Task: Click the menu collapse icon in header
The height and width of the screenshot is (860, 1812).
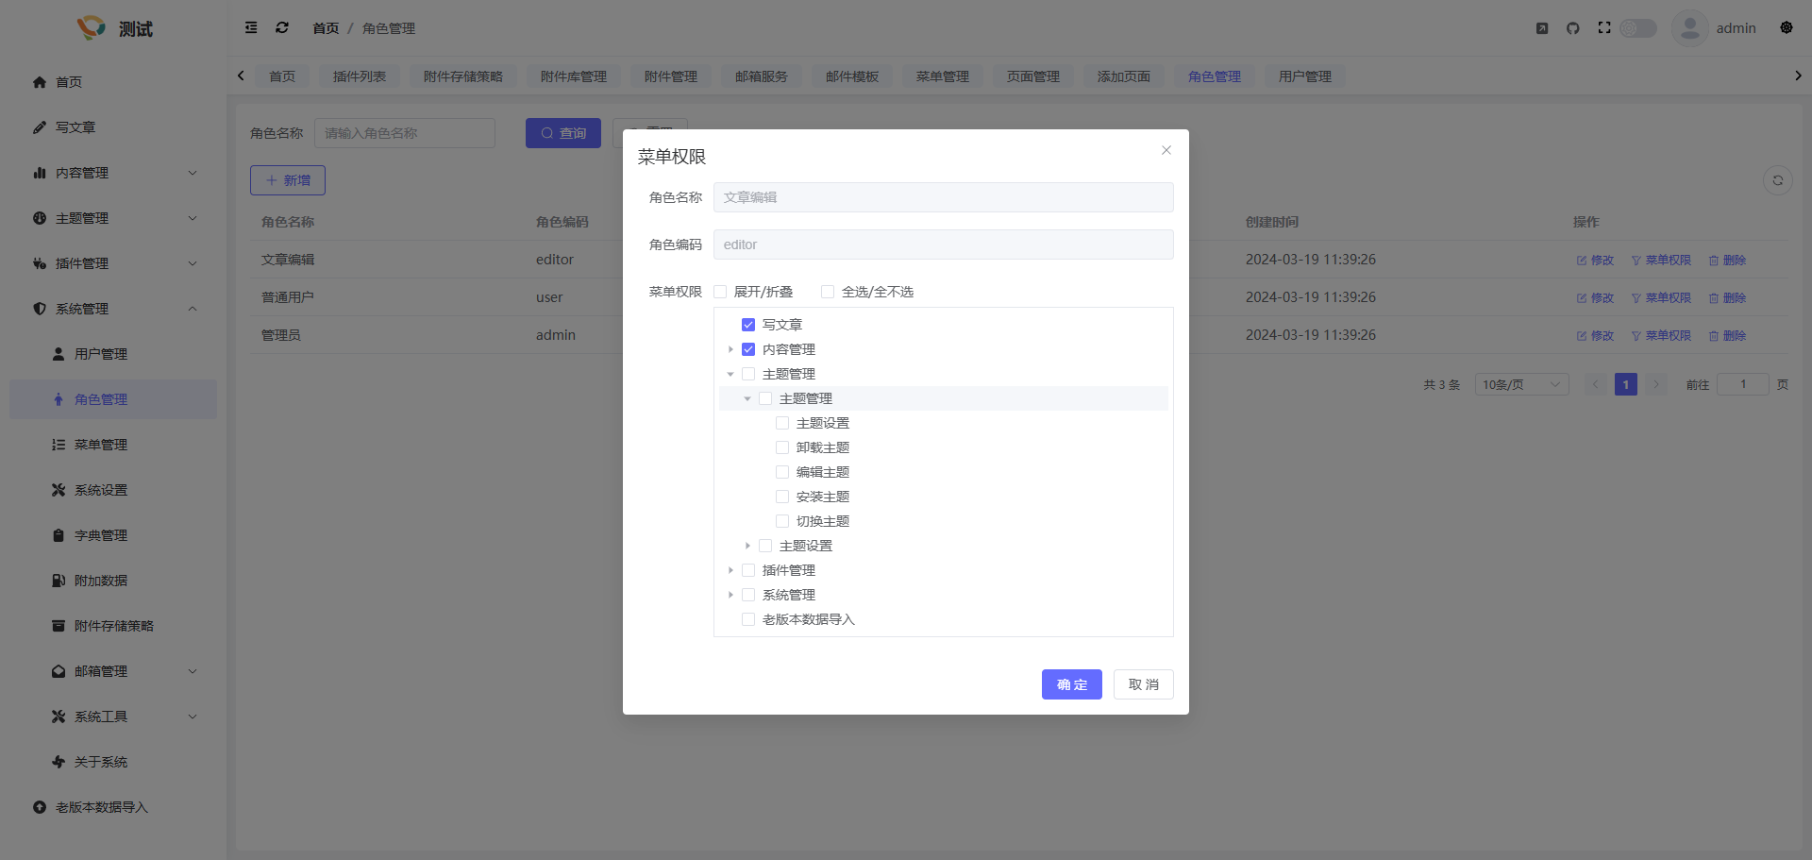Action: tap(251, 28)
